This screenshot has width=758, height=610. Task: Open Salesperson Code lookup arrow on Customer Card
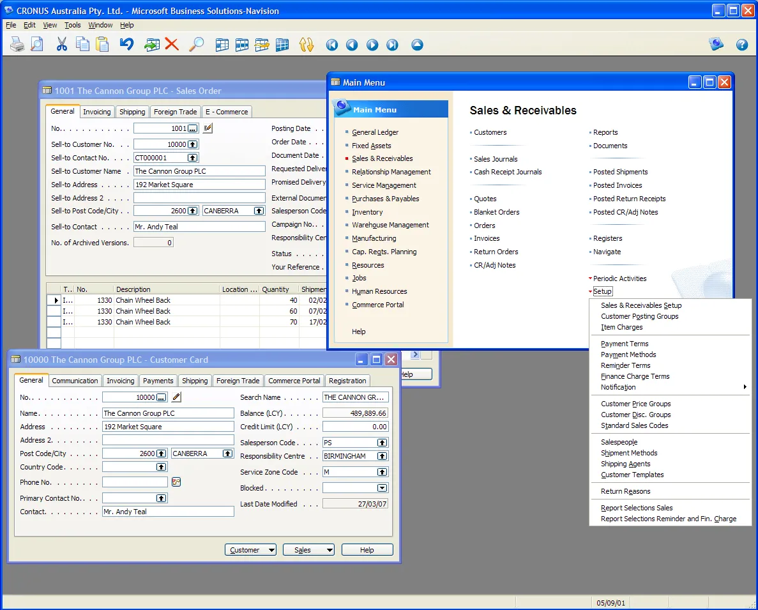(x=382, y=443)
